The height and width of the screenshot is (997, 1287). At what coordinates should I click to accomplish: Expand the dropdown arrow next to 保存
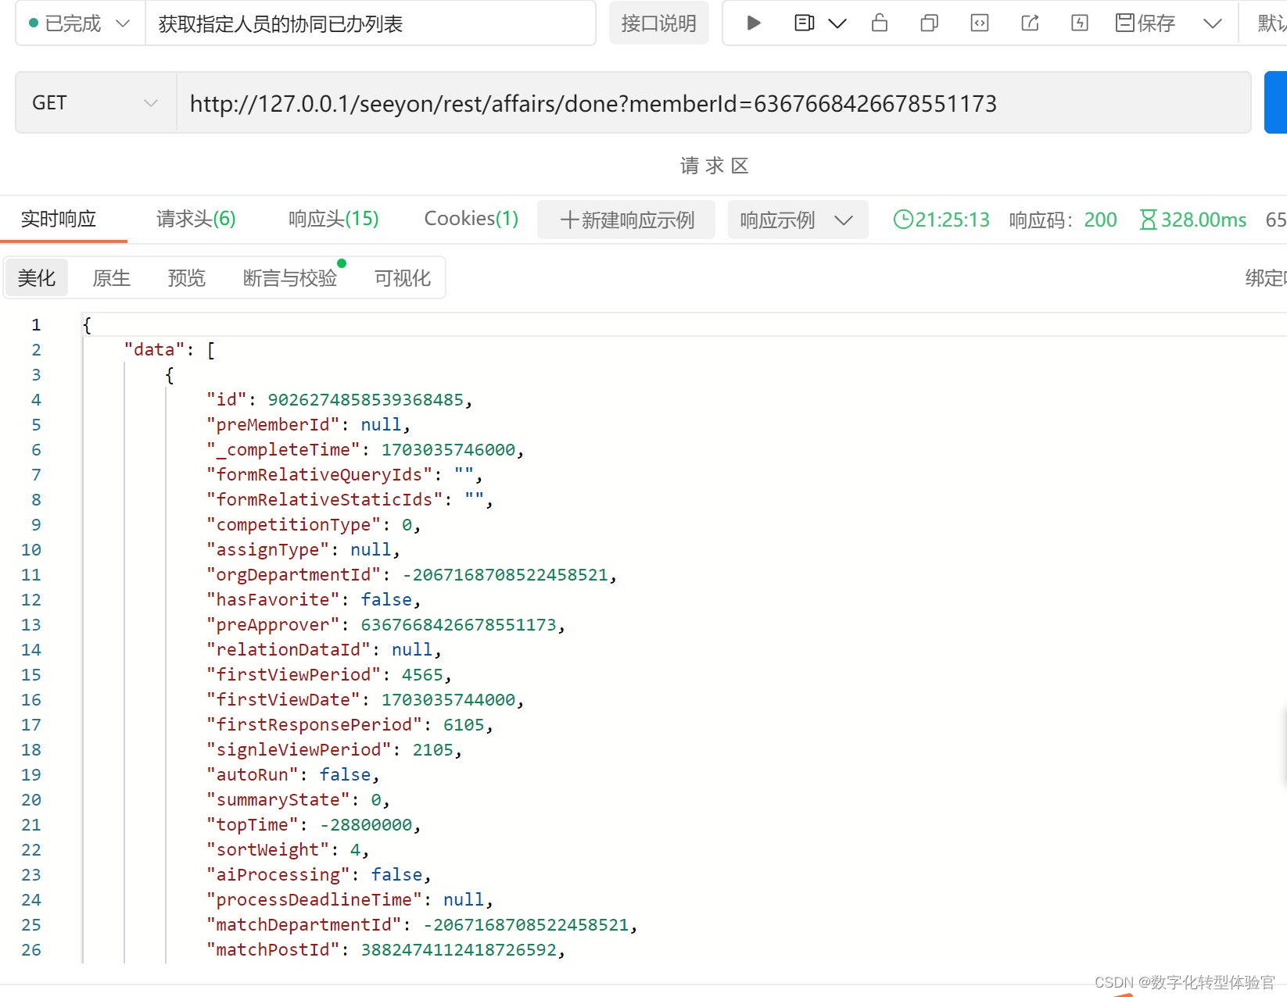(1213, 23)
